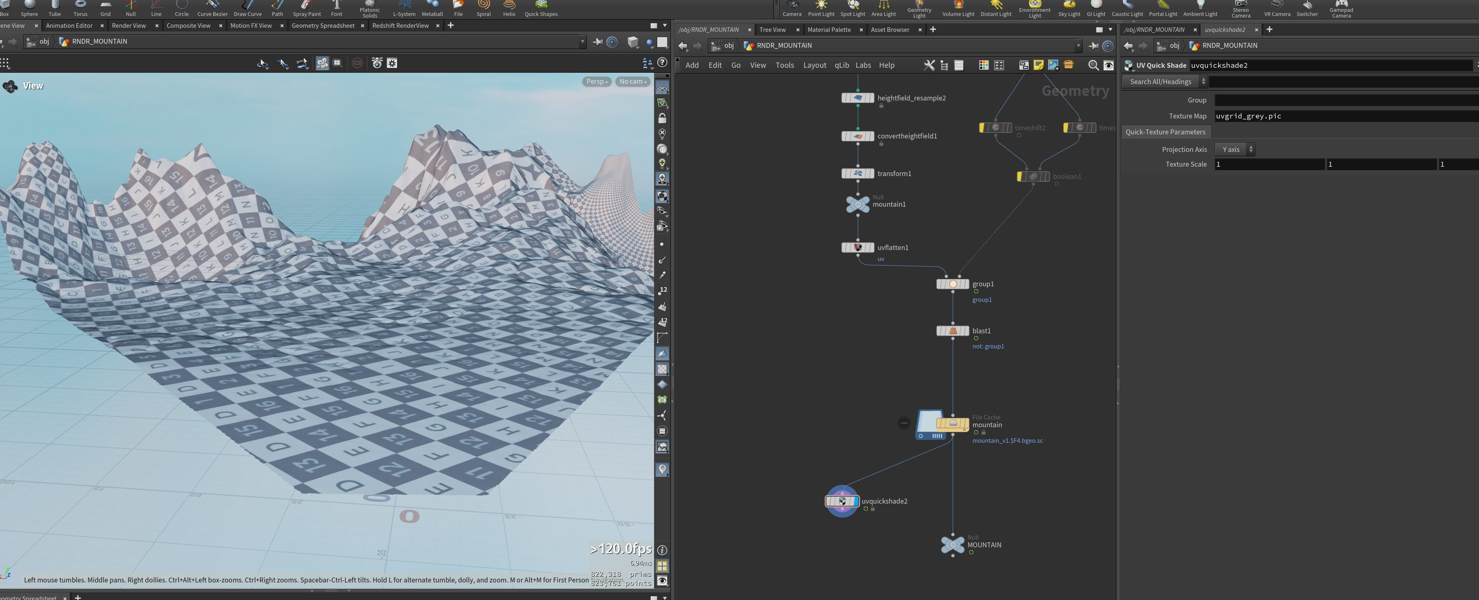Viewport: 1479px width, 600px height.
Task: Expand the Projection Axis dropdown
Action: click(1235, 150)
